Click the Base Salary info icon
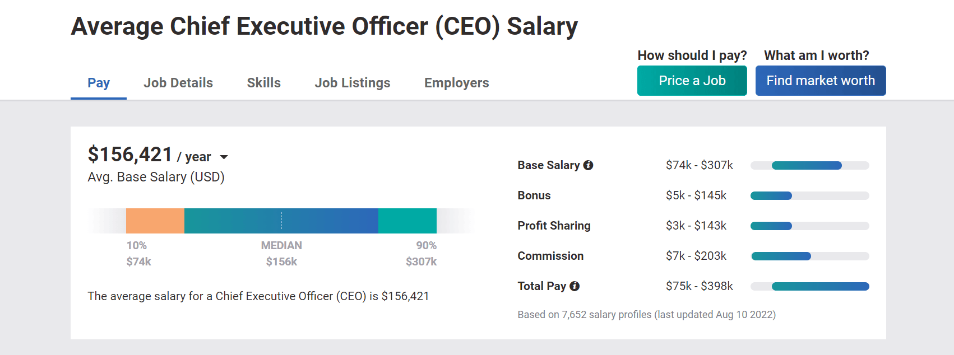This screenshot has height=355, width=954. (x=588, y=165)
